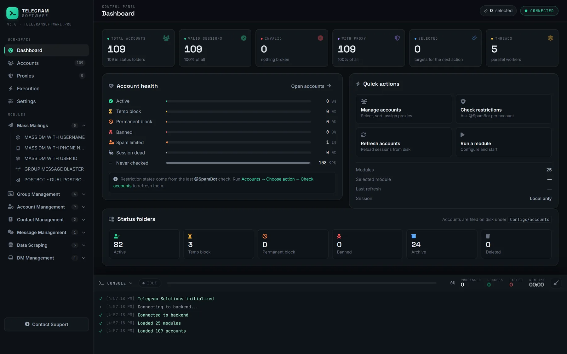
Task: Click the Telegram Software logo icon
Action: [12, 13]
